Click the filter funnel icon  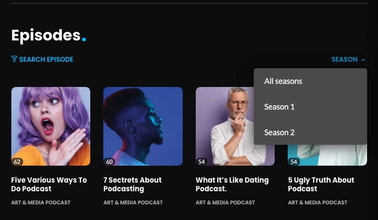(14, 59)
